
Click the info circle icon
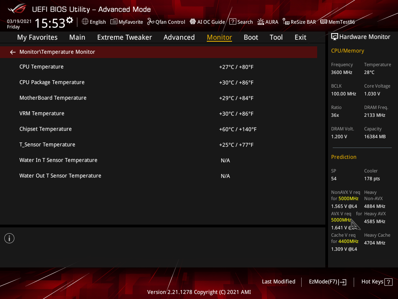[x=9, y=238]
